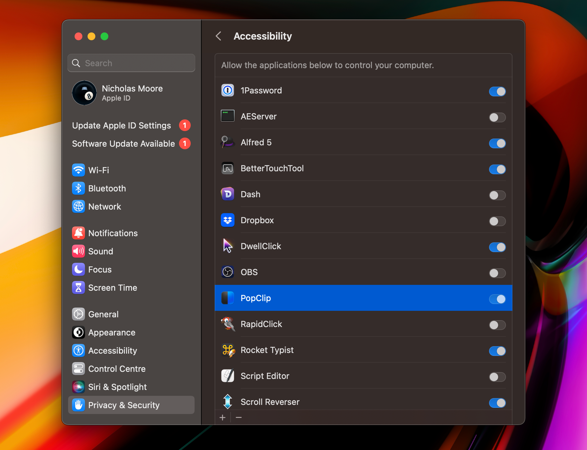Image resolution: width=587 pixels, height=450 pixels.
Task: Click the Appearance sidebar icon
Action: [x=78, y=332]
